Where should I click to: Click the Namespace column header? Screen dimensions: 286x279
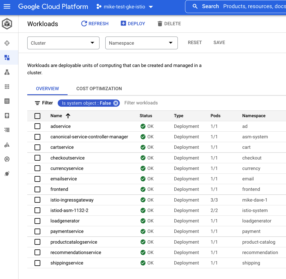pyautogui.click(x=254, y=116)
